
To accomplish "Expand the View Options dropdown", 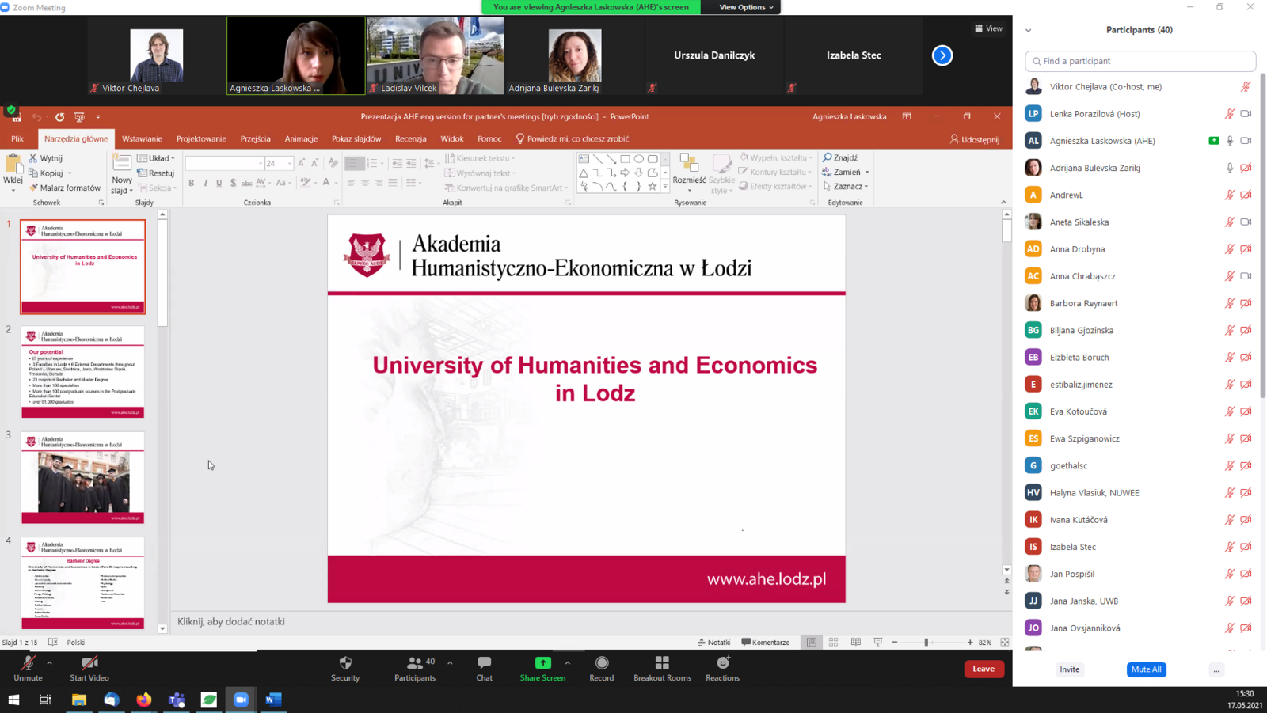I will (x=746, y=7).
